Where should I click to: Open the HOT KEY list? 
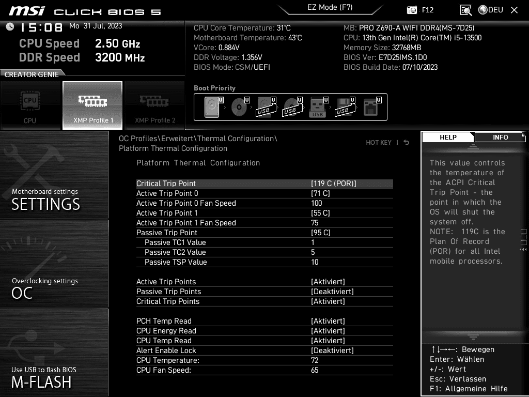click(x=379, y=143)
